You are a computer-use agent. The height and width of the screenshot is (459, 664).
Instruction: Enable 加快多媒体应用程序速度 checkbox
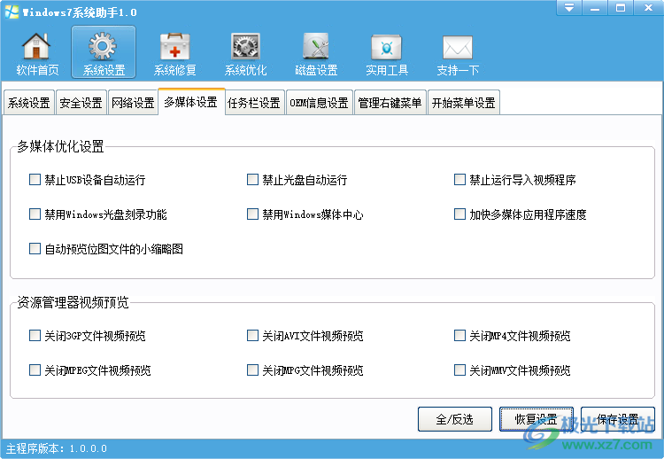pos(459,214)
